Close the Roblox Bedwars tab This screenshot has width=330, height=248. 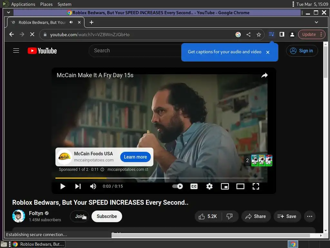pos(79,22)
